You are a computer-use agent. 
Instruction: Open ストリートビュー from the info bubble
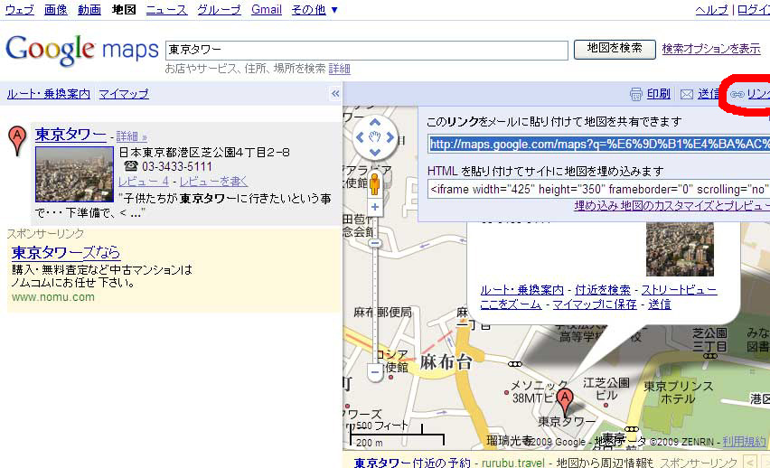pyautogui.click(x=679, y=290)
